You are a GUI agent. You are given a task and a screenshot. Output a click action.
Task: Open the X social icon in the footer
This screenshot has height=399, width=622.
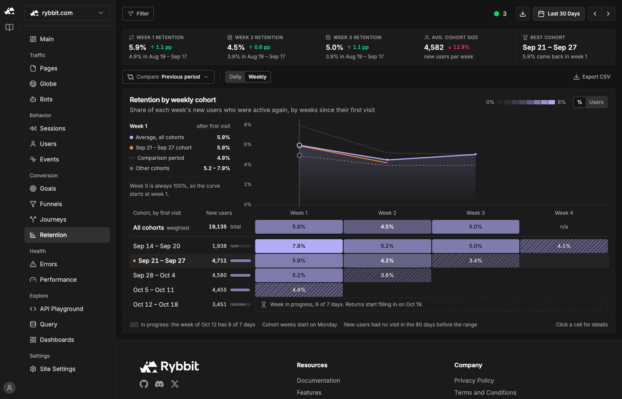tap(175, 384)
